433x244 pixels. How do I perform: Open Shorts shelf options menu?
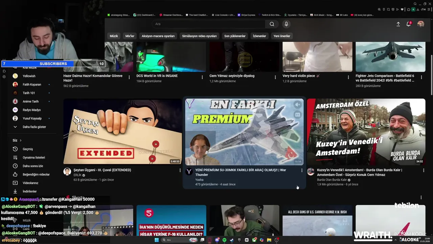(x=421, y=198)
